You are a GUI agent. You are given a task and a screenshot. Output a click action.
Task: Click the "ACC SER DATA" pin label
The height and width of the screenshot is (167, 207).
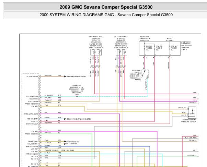tap(32, 119)
